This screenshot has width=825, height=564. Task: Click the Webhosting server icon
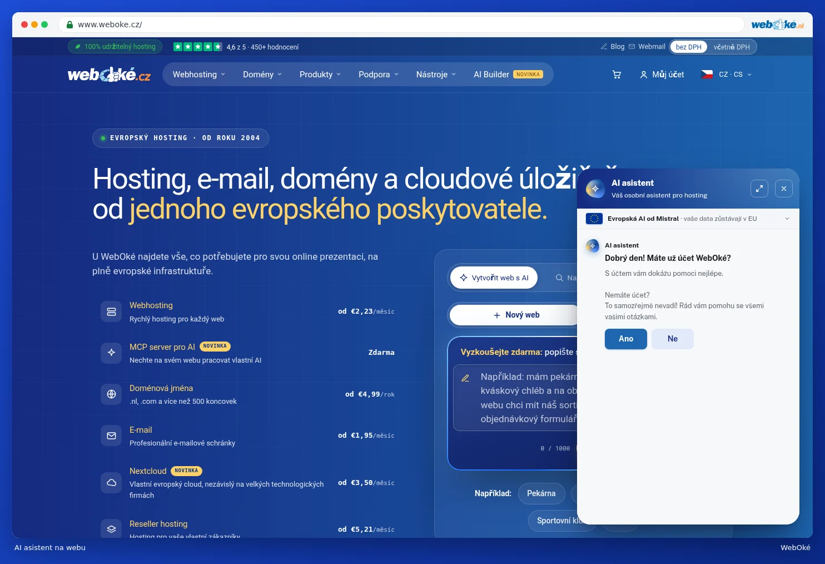(x=111, y=311)
